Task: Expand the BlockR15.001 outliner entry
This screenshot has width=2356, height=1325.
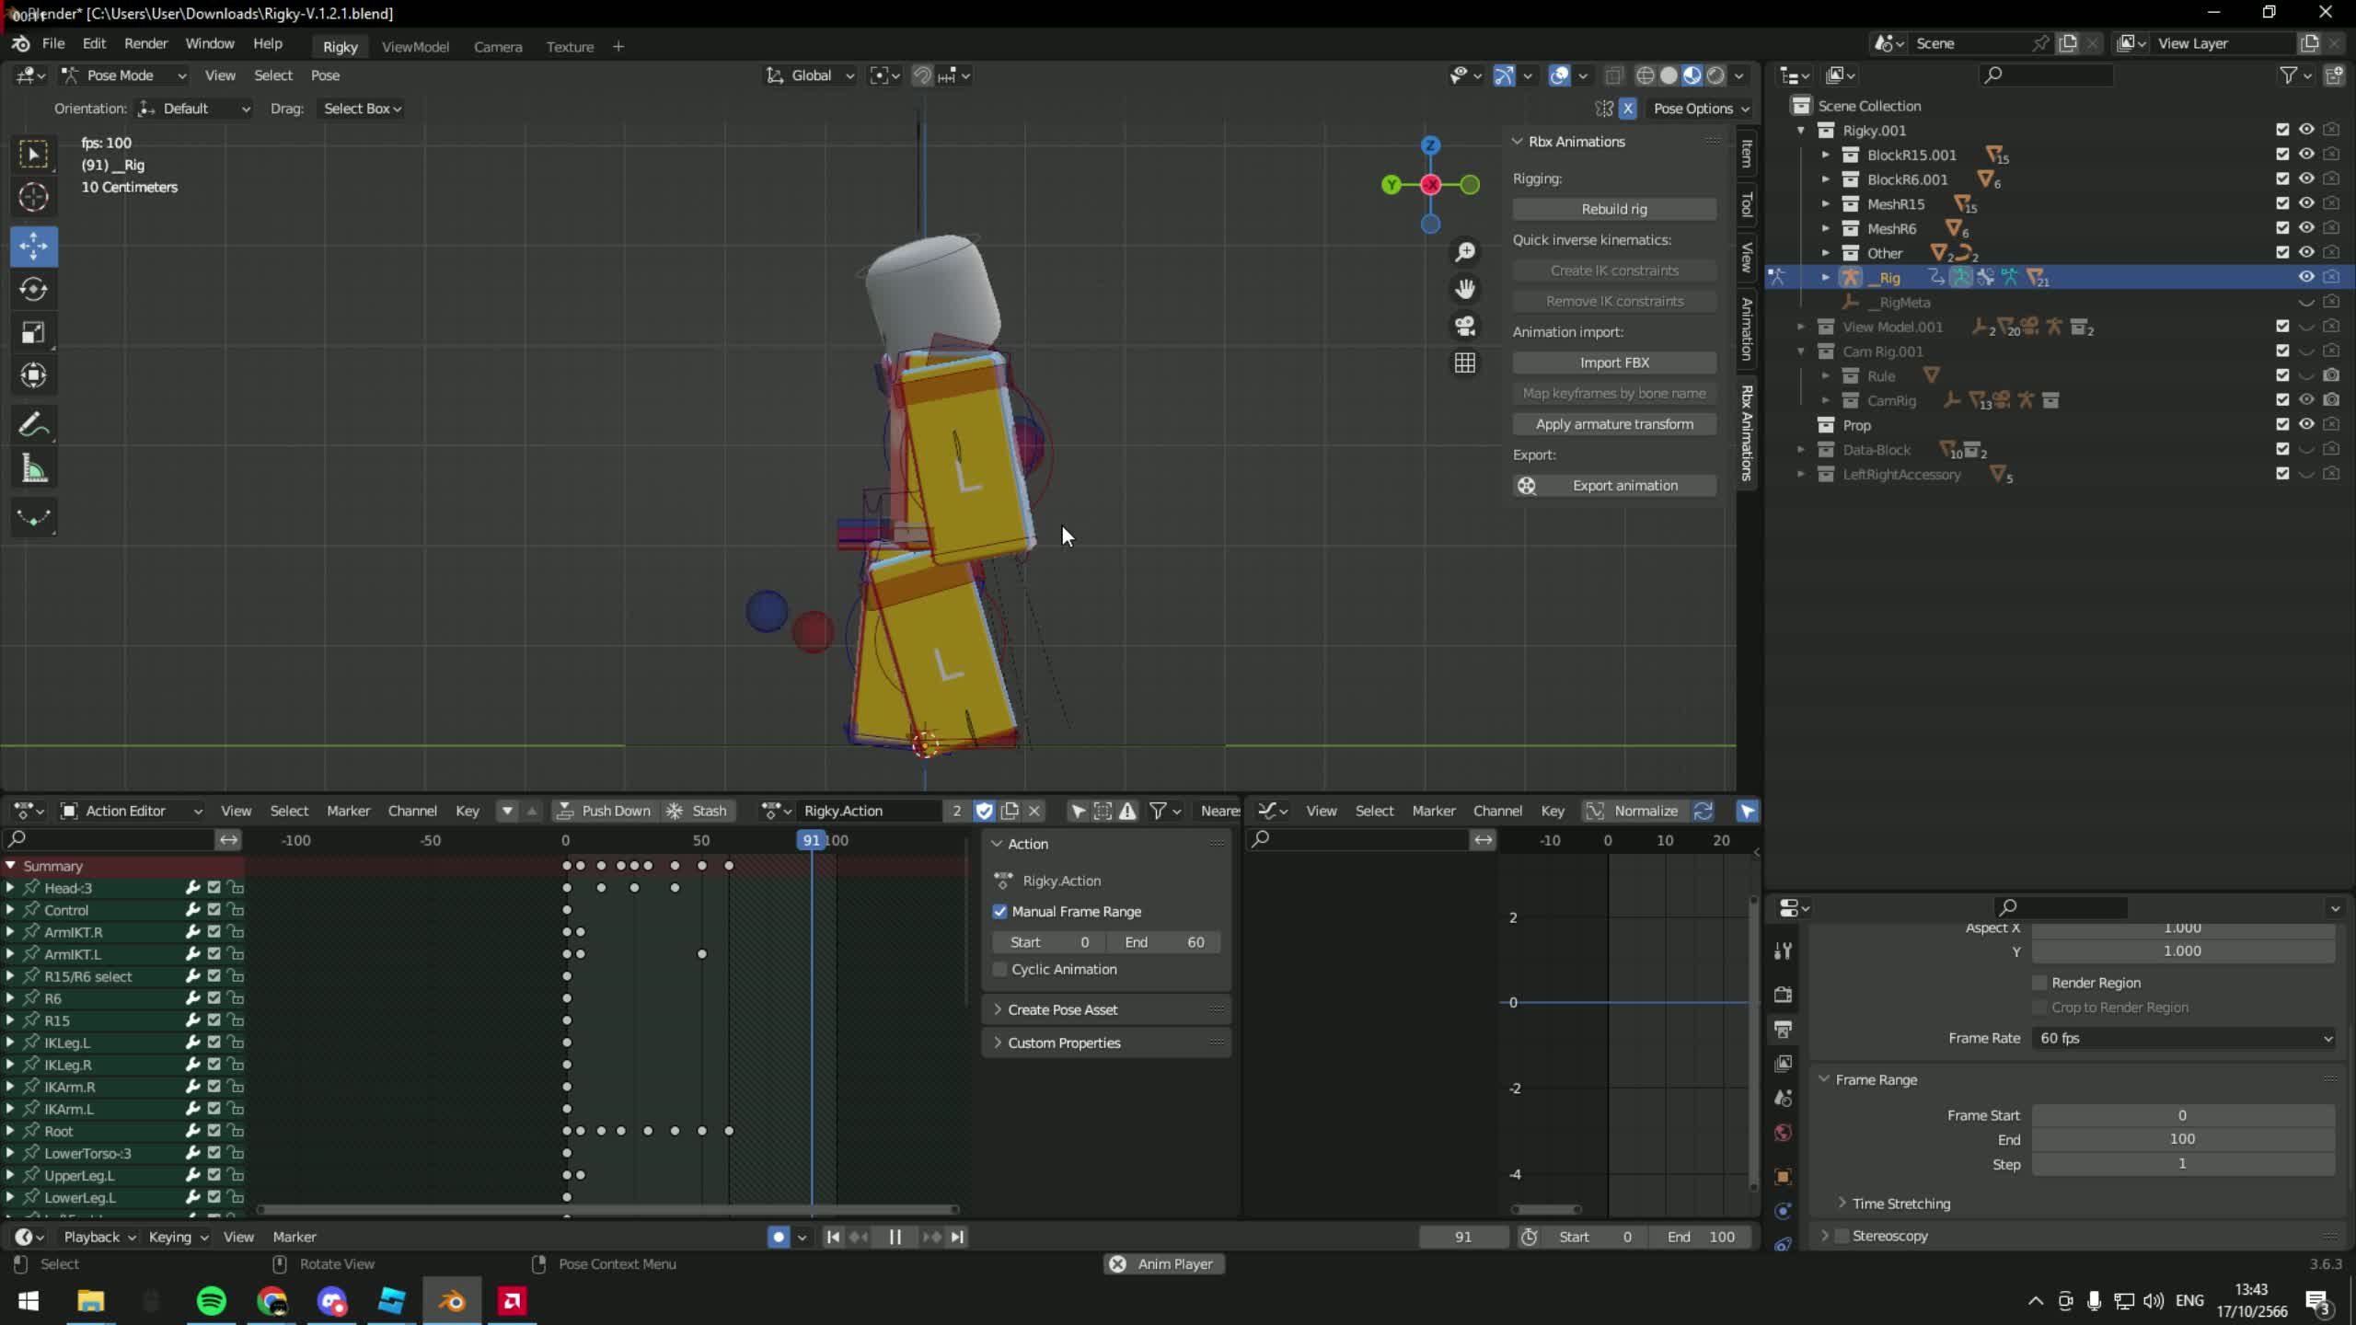Action: coord(1825,155)
